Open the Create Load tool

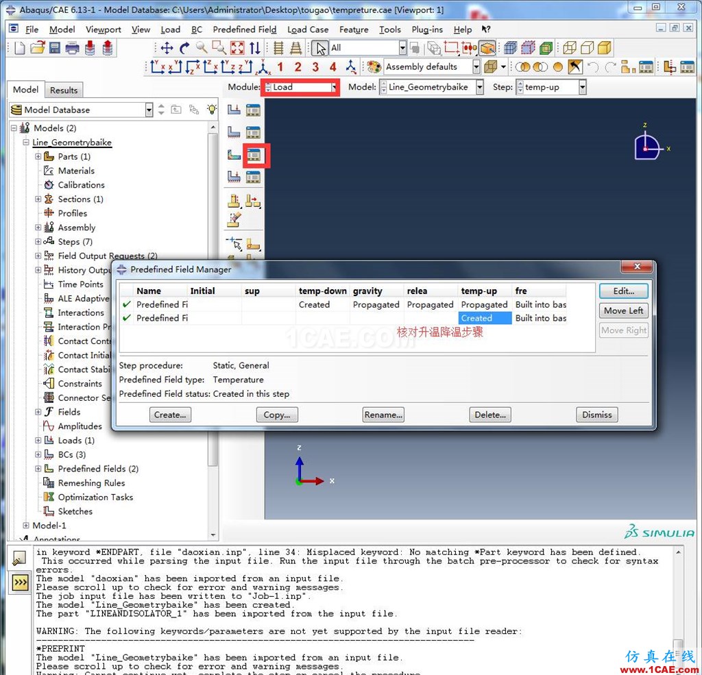tap(234, 110)
